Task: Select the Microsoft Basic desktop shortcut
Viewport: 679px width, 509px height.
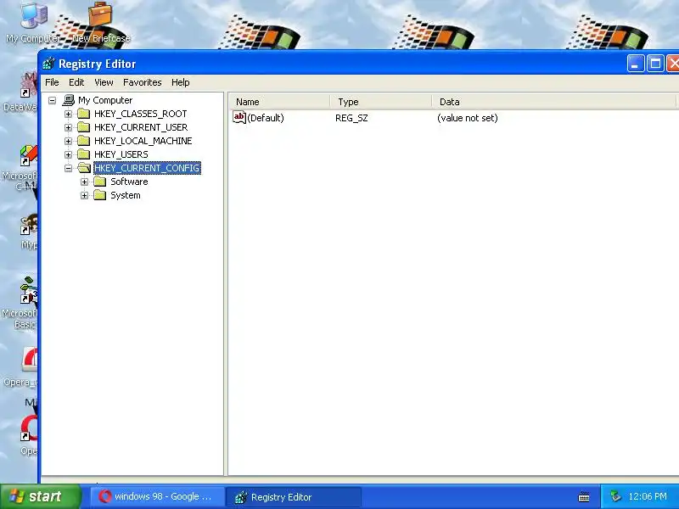Action: [x=20, y=303]
